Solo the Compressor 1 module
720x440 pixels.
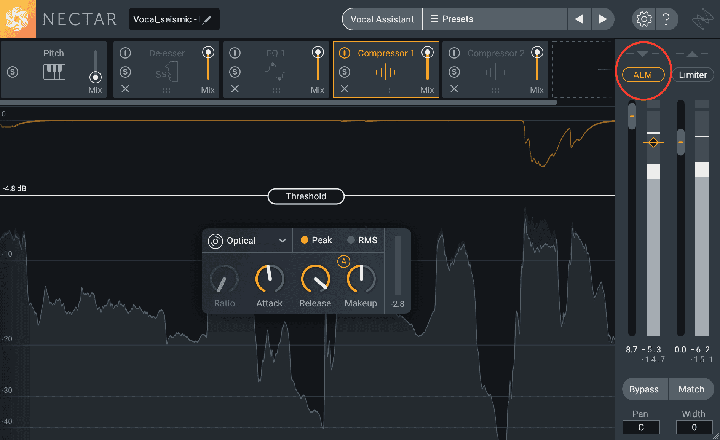345,72
